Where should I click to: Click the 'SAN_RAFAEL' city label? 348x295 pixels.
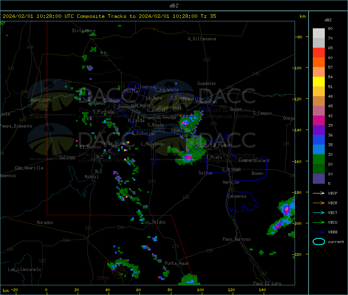[142, 105]
